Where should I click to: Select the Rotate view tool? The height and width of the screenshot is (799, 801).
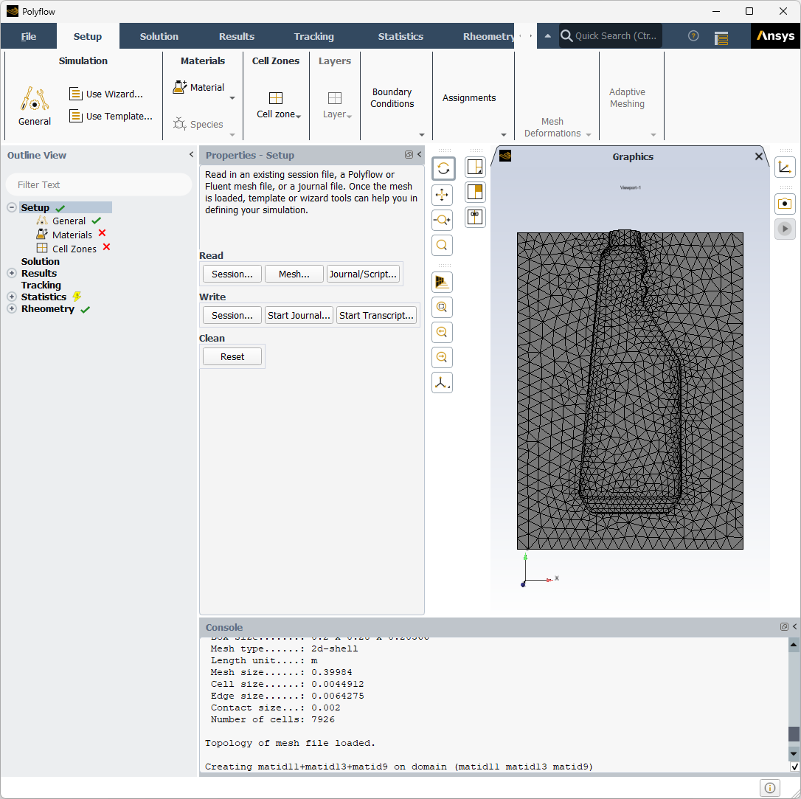[x=443, y=169]
